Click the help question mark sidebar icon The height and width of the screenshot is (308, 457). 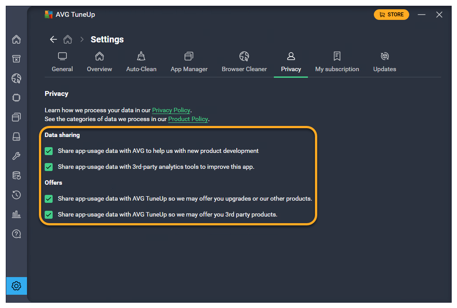point(16,234)
